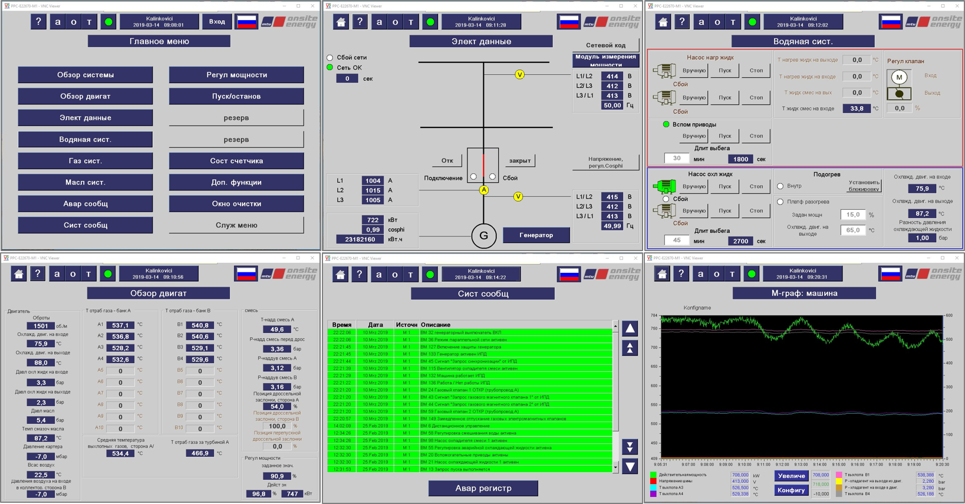This screenshot has height=504, width=965.
Task: Click the yellow ammeter A symbol
Action: tap(484, 190)
